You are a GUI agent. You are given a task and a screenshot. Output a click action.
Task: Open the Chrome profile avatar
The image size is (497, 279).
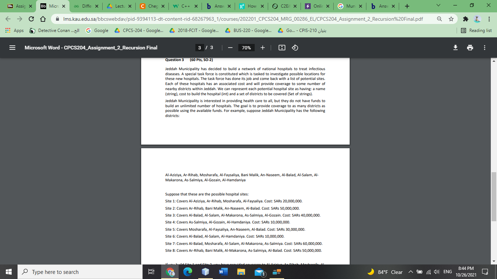[x=477, y=19]
